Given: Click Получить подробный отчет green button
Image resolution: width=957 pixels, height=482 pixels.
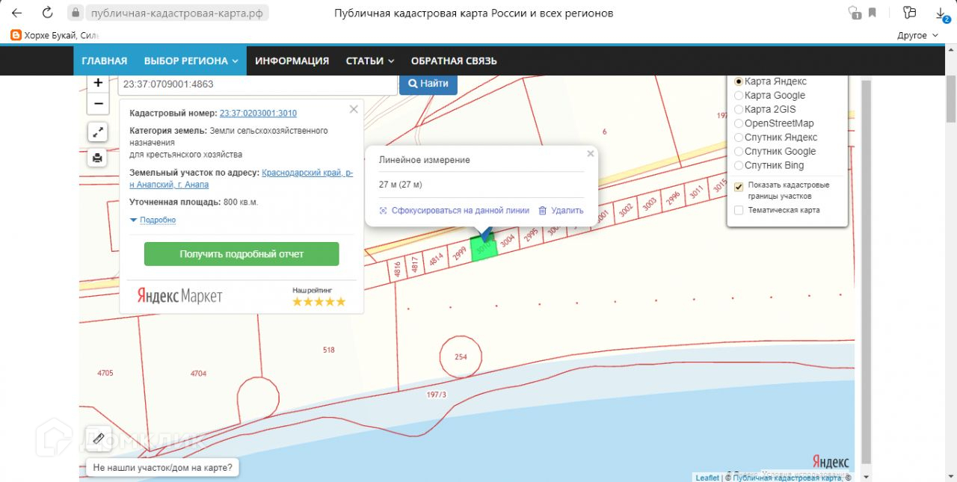Looking at the screenshot, I should [x=241, y=254].
